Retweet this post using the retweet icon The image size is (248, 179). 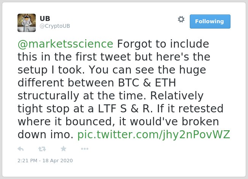(42, 149)
